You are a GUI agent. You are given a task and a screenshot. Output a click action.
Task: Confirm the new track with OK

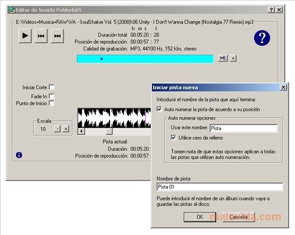click(200, 217)
